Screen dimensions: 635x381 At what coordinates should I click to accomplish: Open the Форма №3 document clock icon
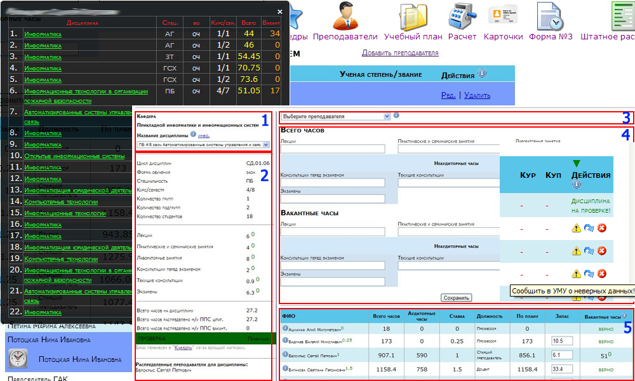[x=550, y=15]
